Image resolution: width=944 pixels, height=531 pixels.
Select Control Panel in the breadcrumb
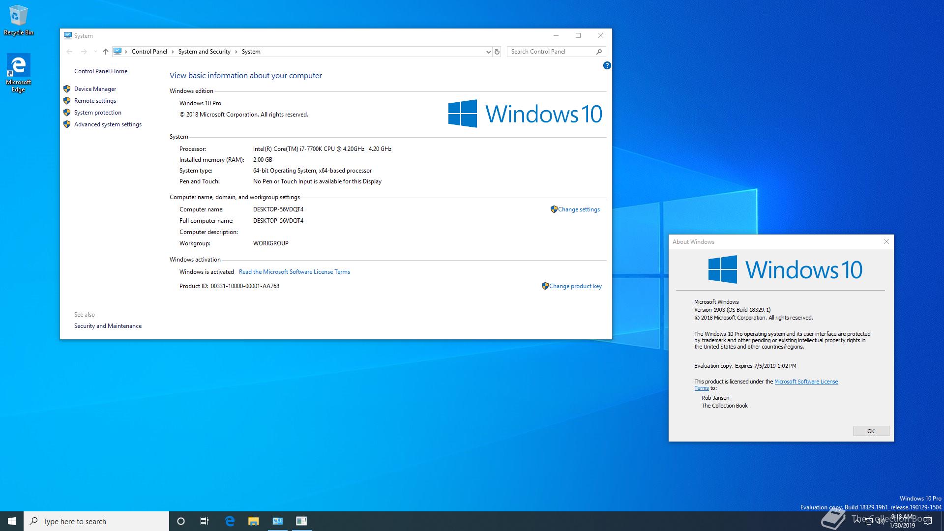(x=149, y=52)
